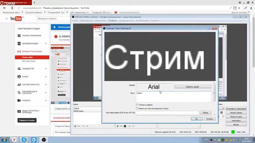The width and height of the screenshot is (255, 143).
Task: Click the Yandex Я home icon
Action: 12,8
